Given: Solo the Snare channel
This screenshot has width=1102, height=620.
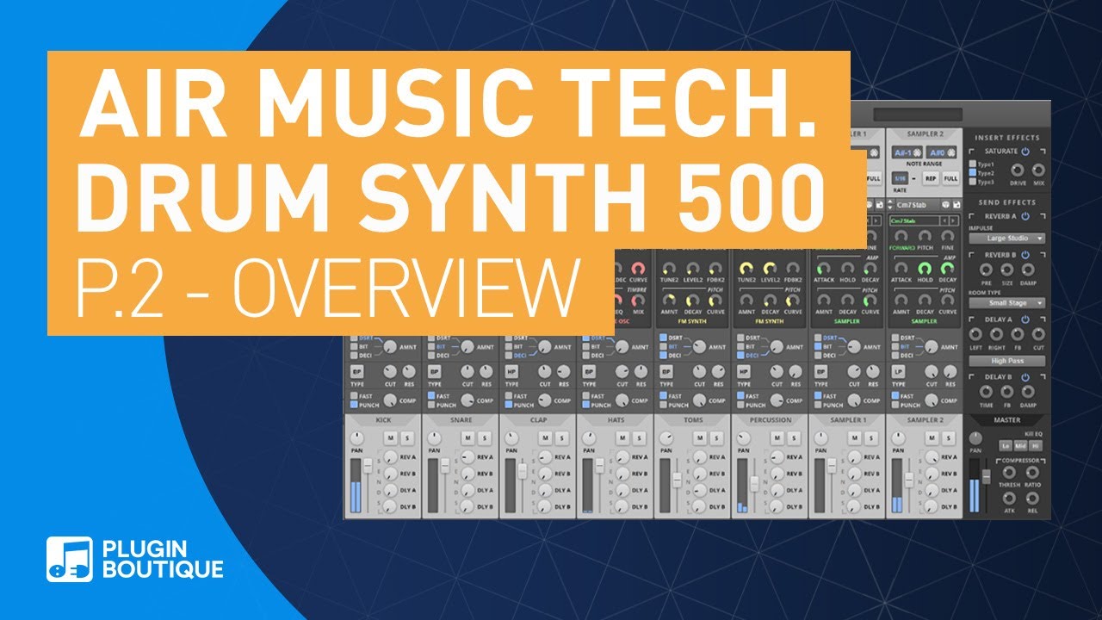Looking at the screenshot, I should tap(485, 438).
